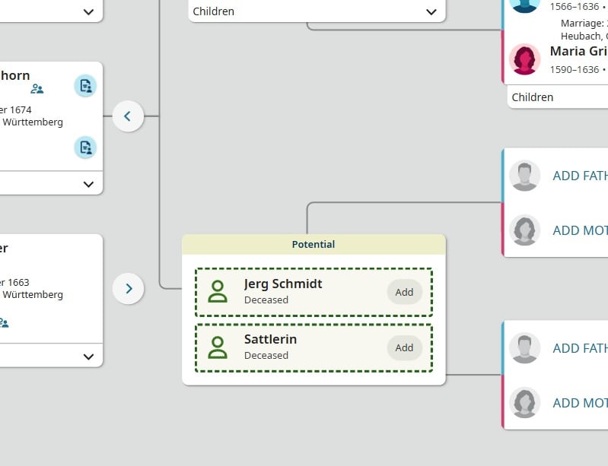
Task: Click the record hint icon beside the horn name
Action: (85, 86)
